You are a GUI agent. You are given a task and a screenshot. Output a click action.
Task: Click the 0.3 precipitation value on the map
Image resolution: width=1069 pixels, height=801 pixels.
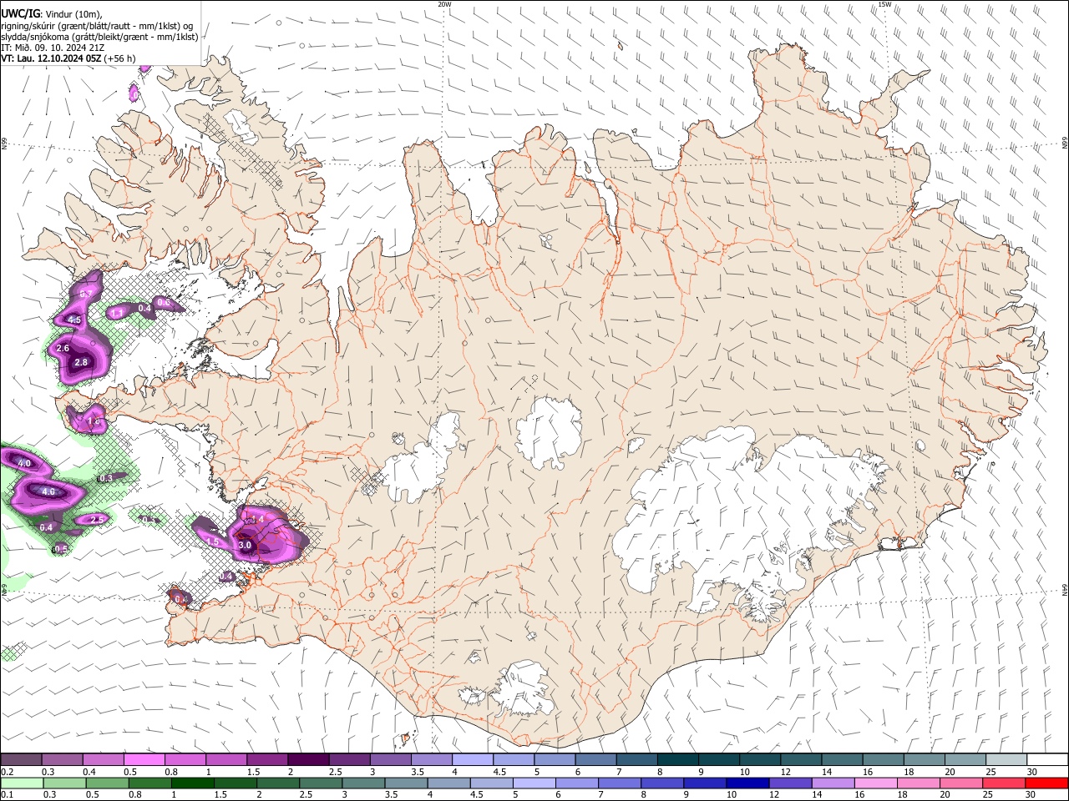click(105, 479)
